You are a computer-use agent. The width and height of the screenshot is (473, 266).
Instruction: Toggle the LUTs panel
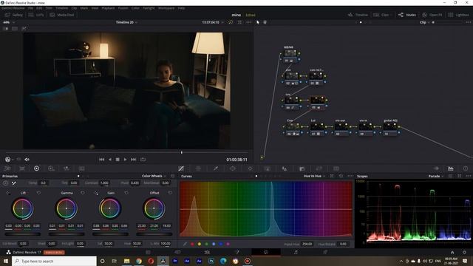[x=36, y=15]
